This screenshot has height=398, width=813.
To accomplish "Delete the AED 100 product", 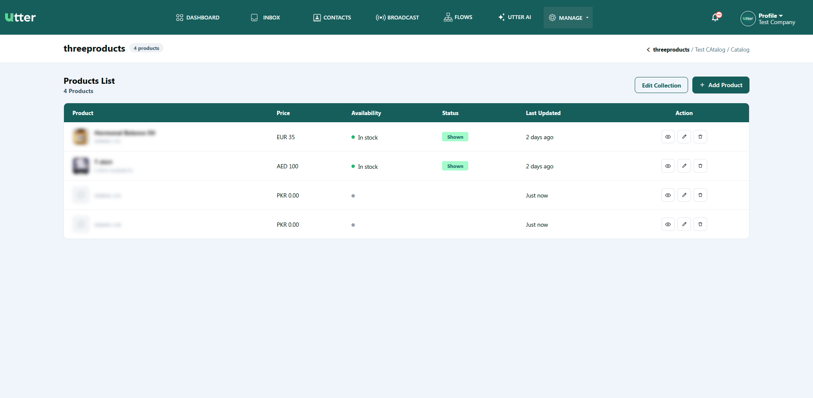I will click(700, 166).
